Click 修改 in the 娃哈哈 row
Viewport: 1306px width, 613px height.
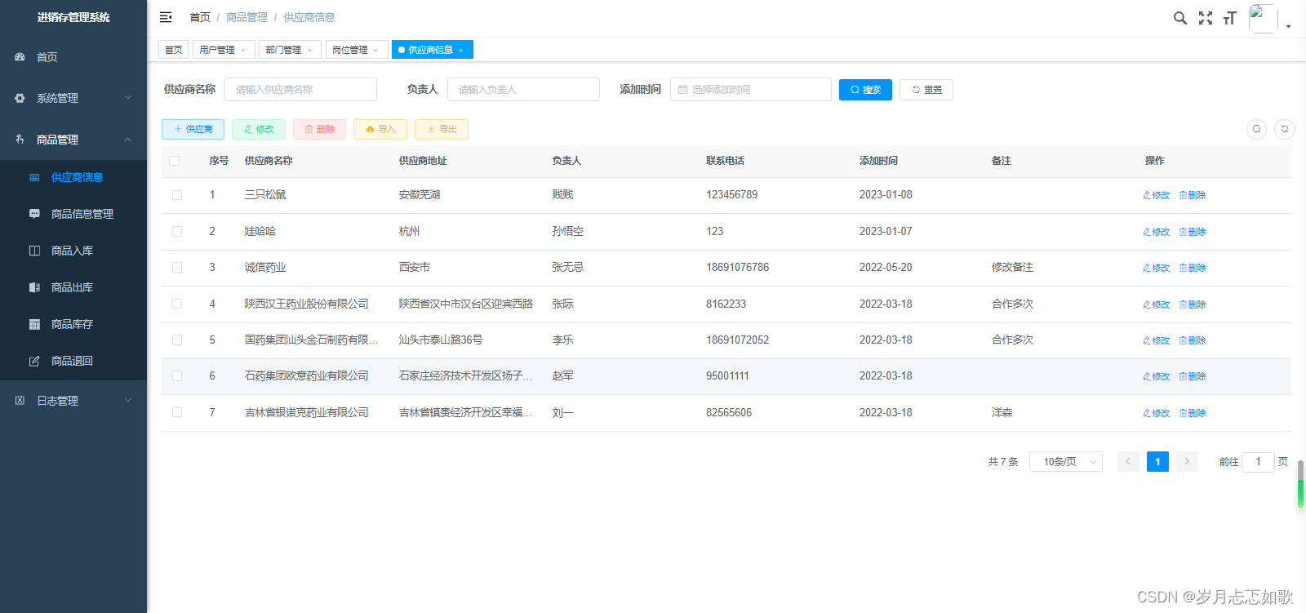(1157, 232)
